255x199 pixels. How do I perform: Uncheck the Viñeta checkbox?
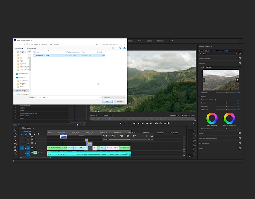coord(240,148)
